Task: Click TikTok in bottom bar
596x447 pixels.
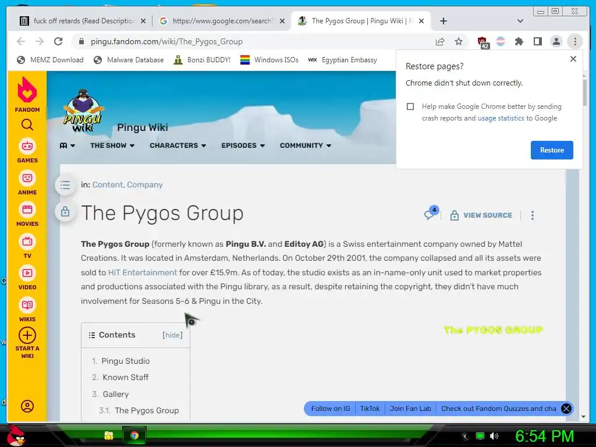Action: coord(370,409)
